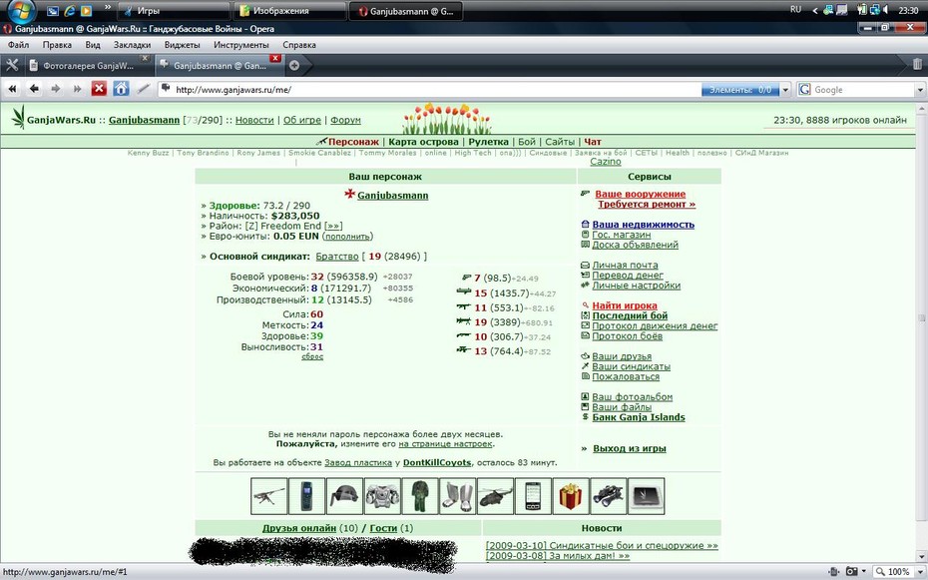This screenshot has height=580, width=928.
Task: Open the Cazino link
Action: 606,162
